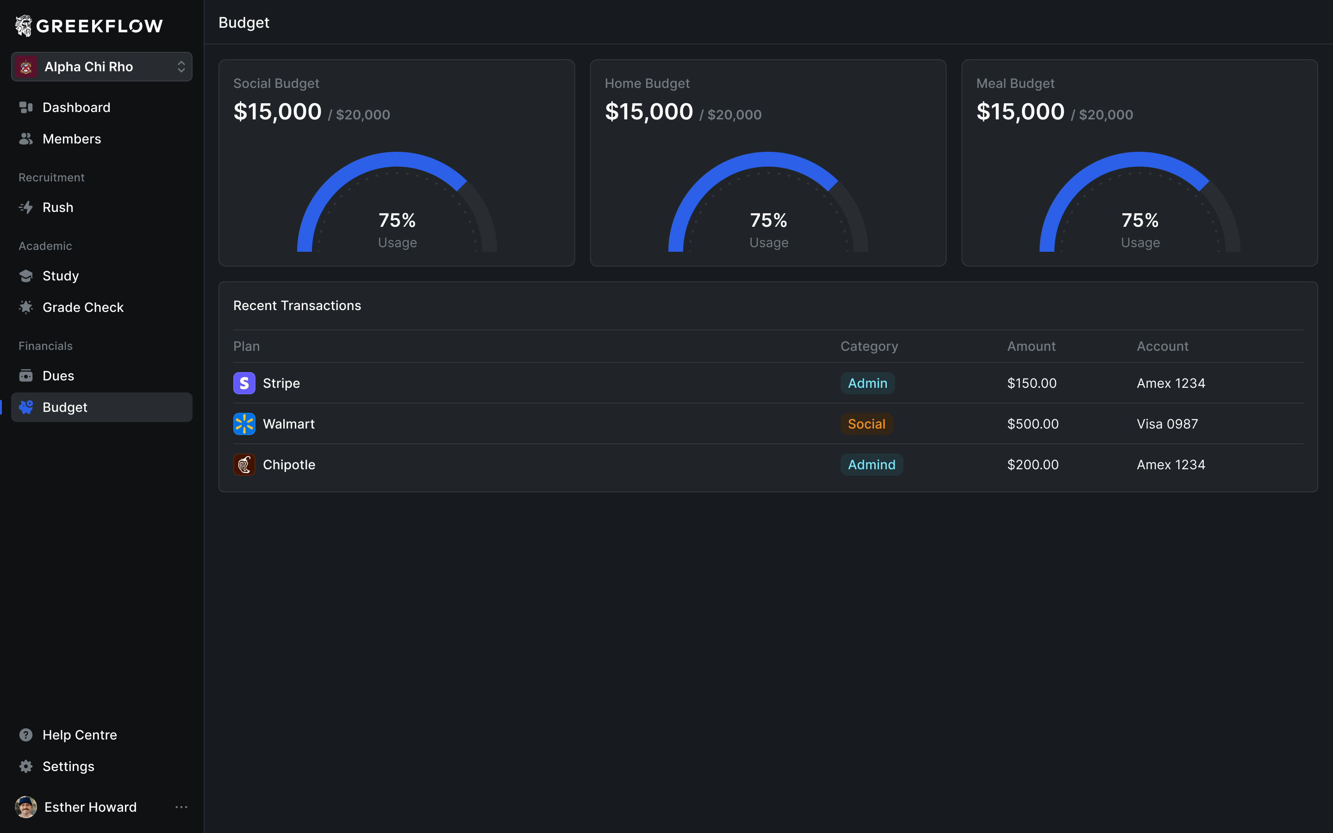Image resolution: width=1333 pixels, height=833 pixels.
Task: Open the Alpha Chi Rho chapter switcher
Action: coord(89,67)
